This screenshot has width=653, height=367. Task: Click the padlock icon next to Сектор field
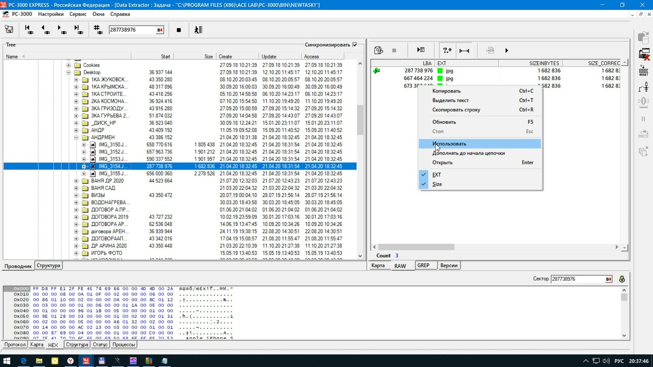coord(622,279)
